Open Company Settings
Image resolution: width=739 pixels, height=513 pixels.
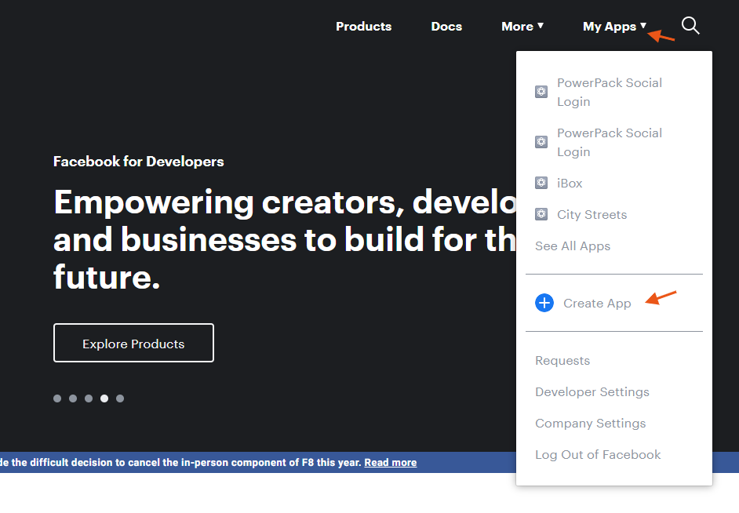(x=590, y=424)
